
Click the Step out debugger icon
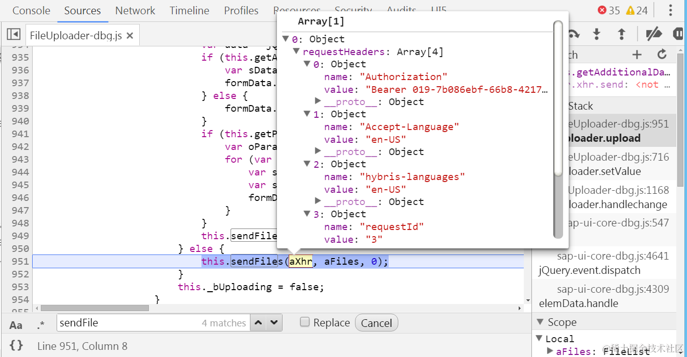[621, 34]
